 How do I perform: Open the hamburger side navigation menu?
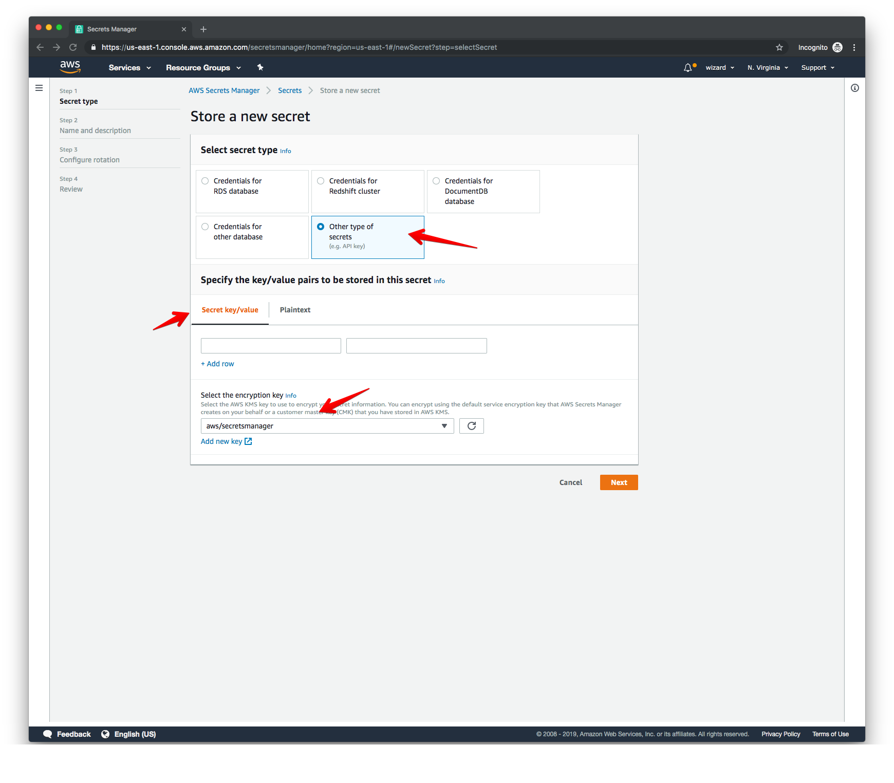click(x=39, y=88)
